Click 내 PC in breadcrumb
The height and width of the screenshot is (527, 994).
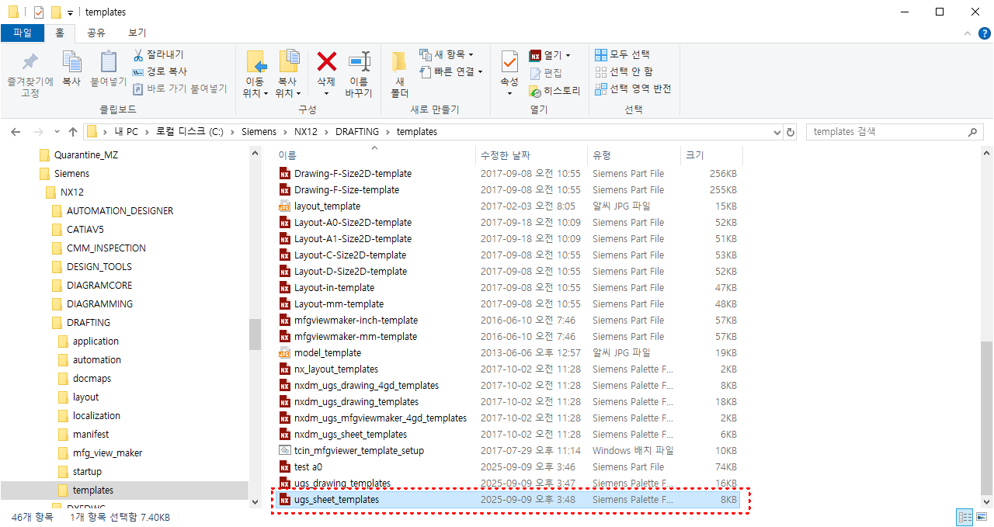pos(126,132)
